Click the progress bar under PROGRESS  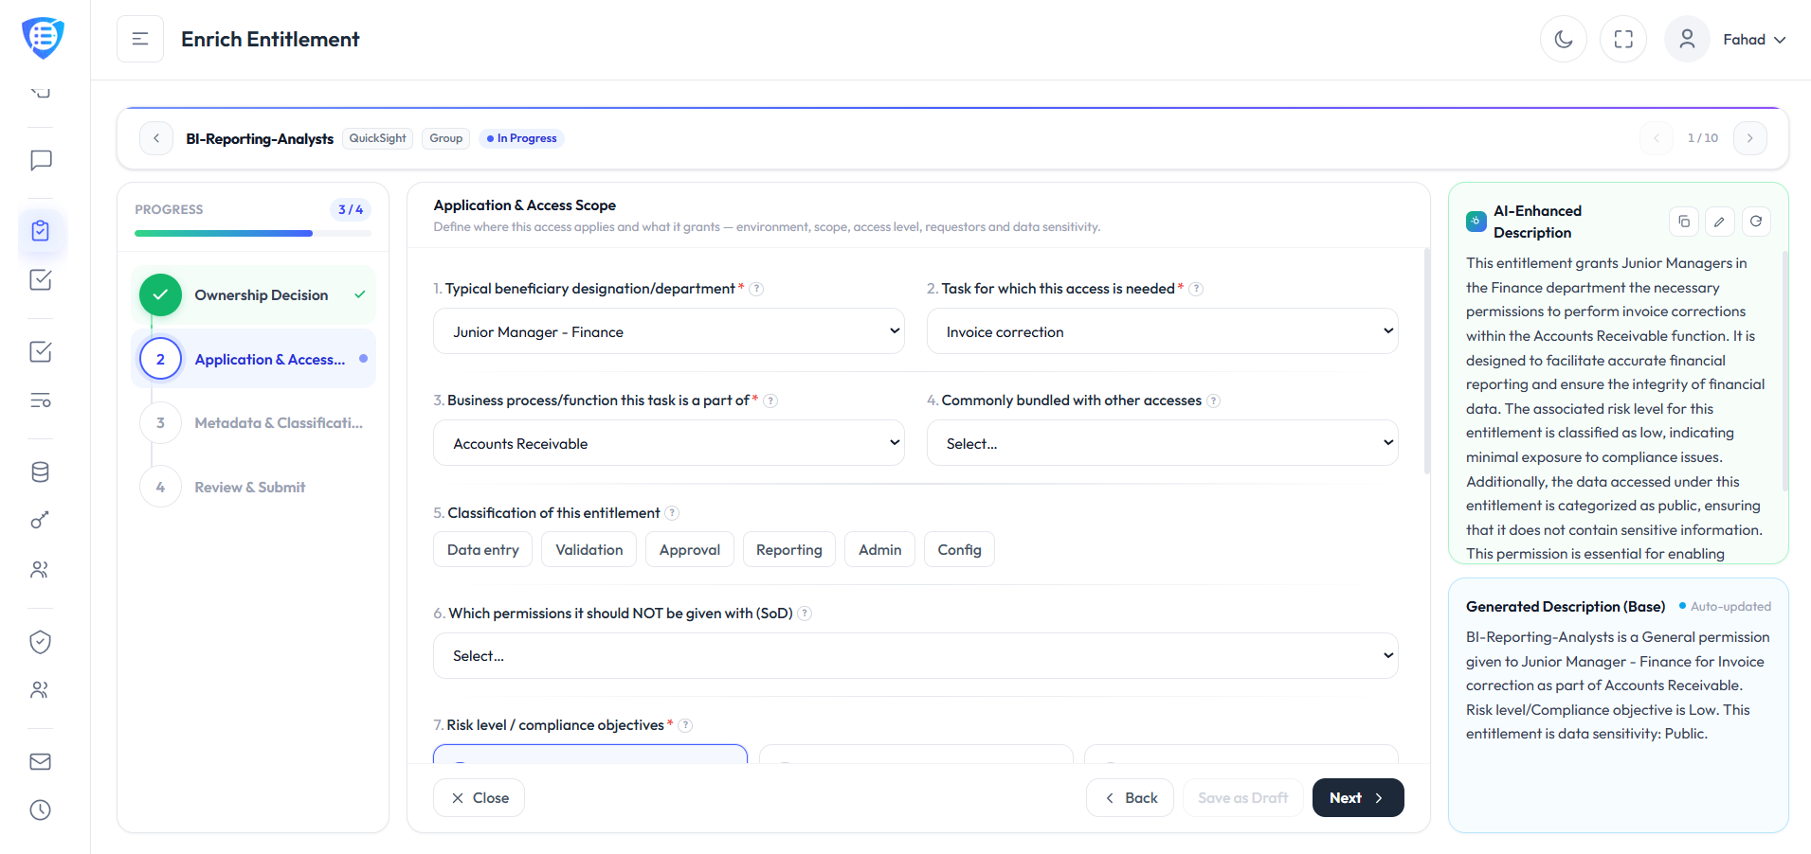[253, 233]
